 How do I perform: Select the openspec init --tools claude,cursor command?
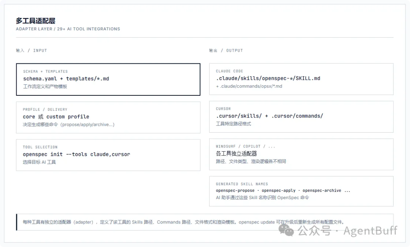[76, 154]
